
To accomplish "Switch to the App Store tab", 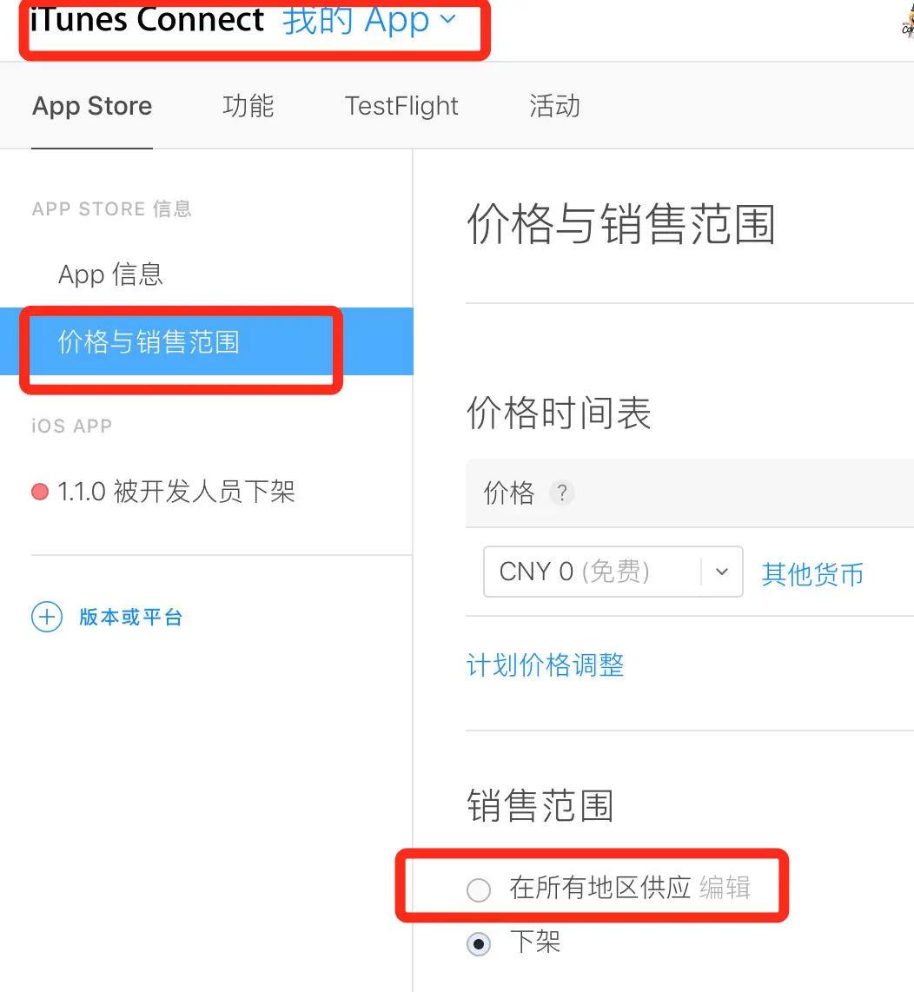I will pos(92,106).
